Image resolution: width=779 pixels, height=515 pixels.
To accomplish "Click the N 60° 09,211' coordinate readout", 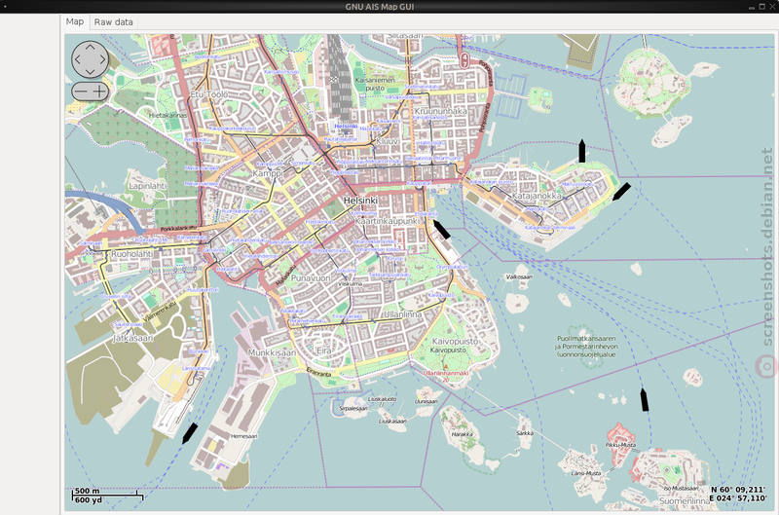I will pyautogui.click(x=737, y=490).
